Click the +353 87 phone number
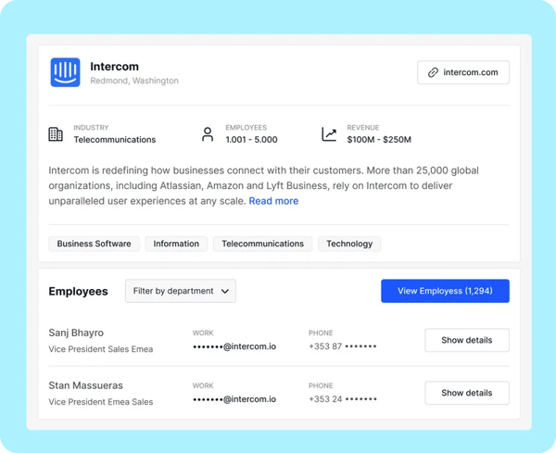 click(343, 346)
